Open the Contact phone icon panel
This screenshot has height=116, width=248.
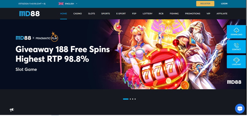(x=236, y=47)
